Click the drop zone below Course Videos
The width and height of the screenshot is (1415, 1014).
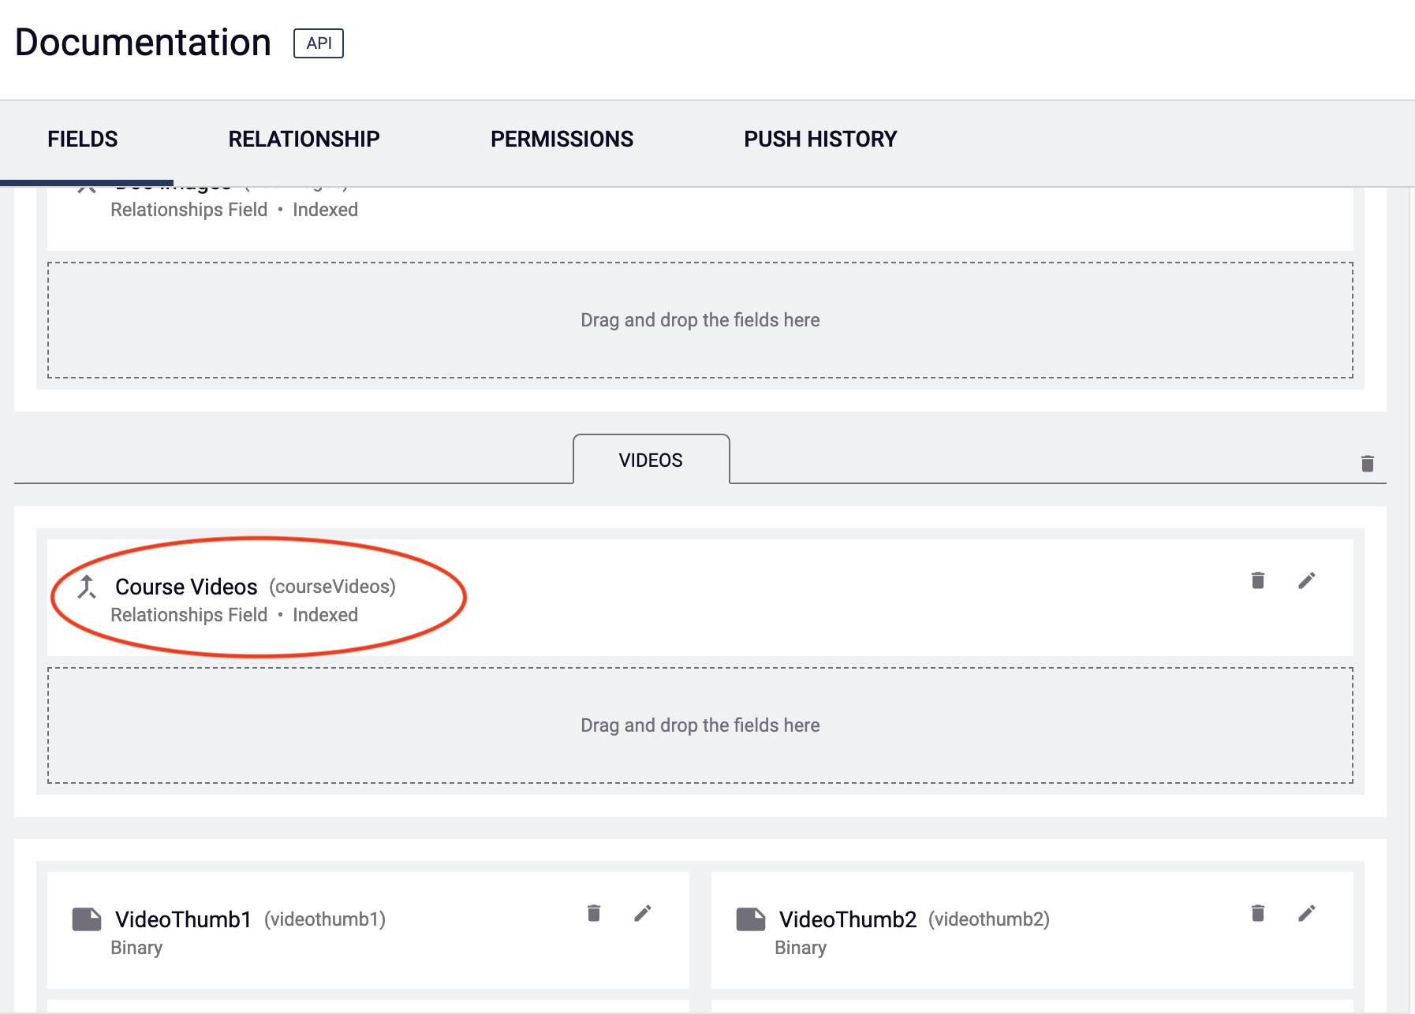[x=700, y=725]
